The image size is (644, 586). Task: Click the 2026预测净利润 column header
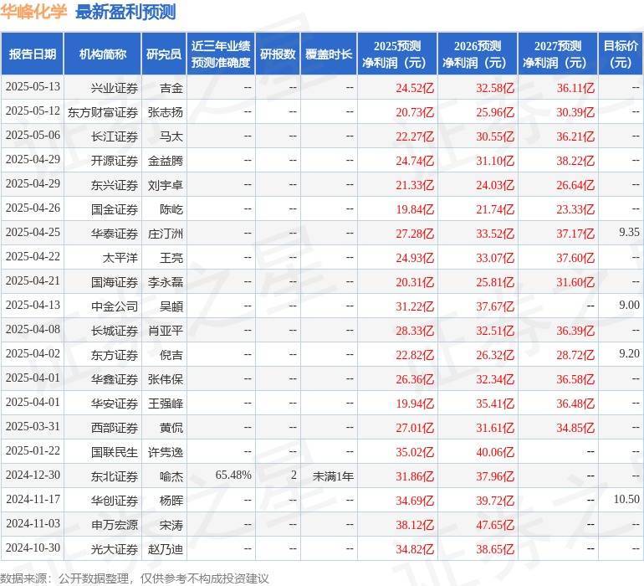[477, 54]
